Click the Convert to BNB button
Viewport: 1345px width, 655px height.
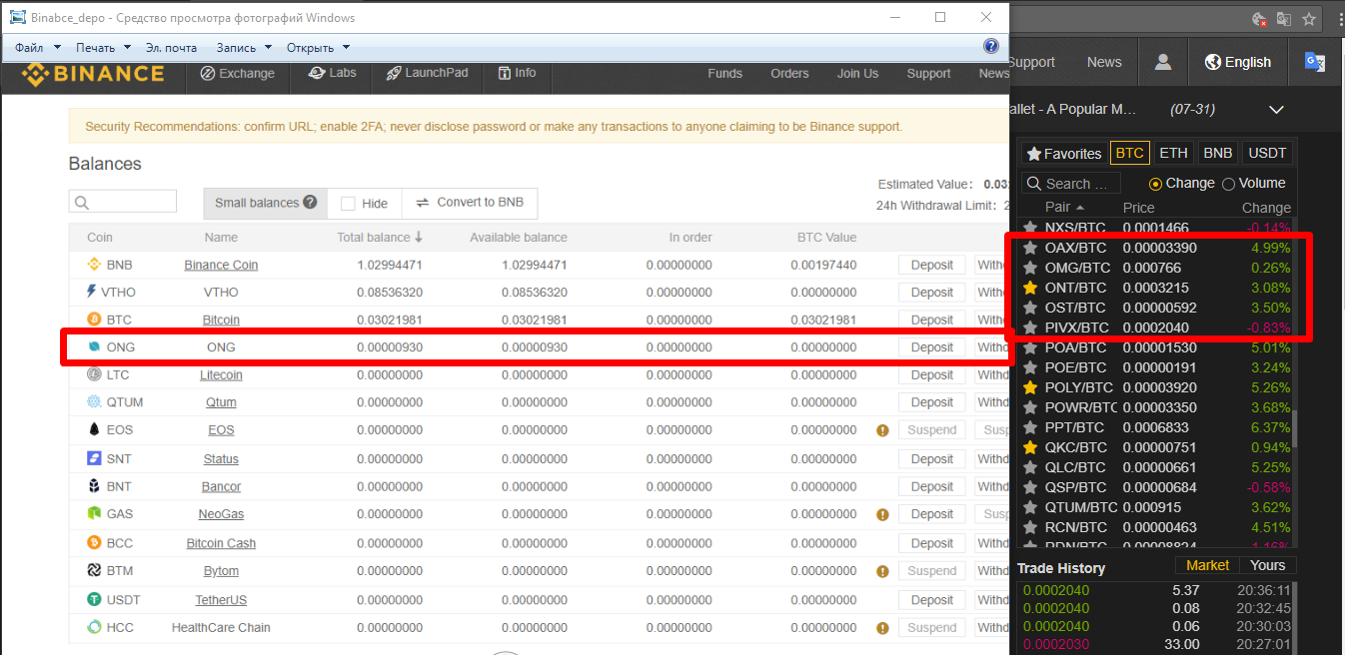coord(470,203)
